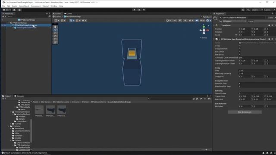Select the Rotate tool in Scene toolbar
This screenshot has height=155, width=276.
pos(55,33)
